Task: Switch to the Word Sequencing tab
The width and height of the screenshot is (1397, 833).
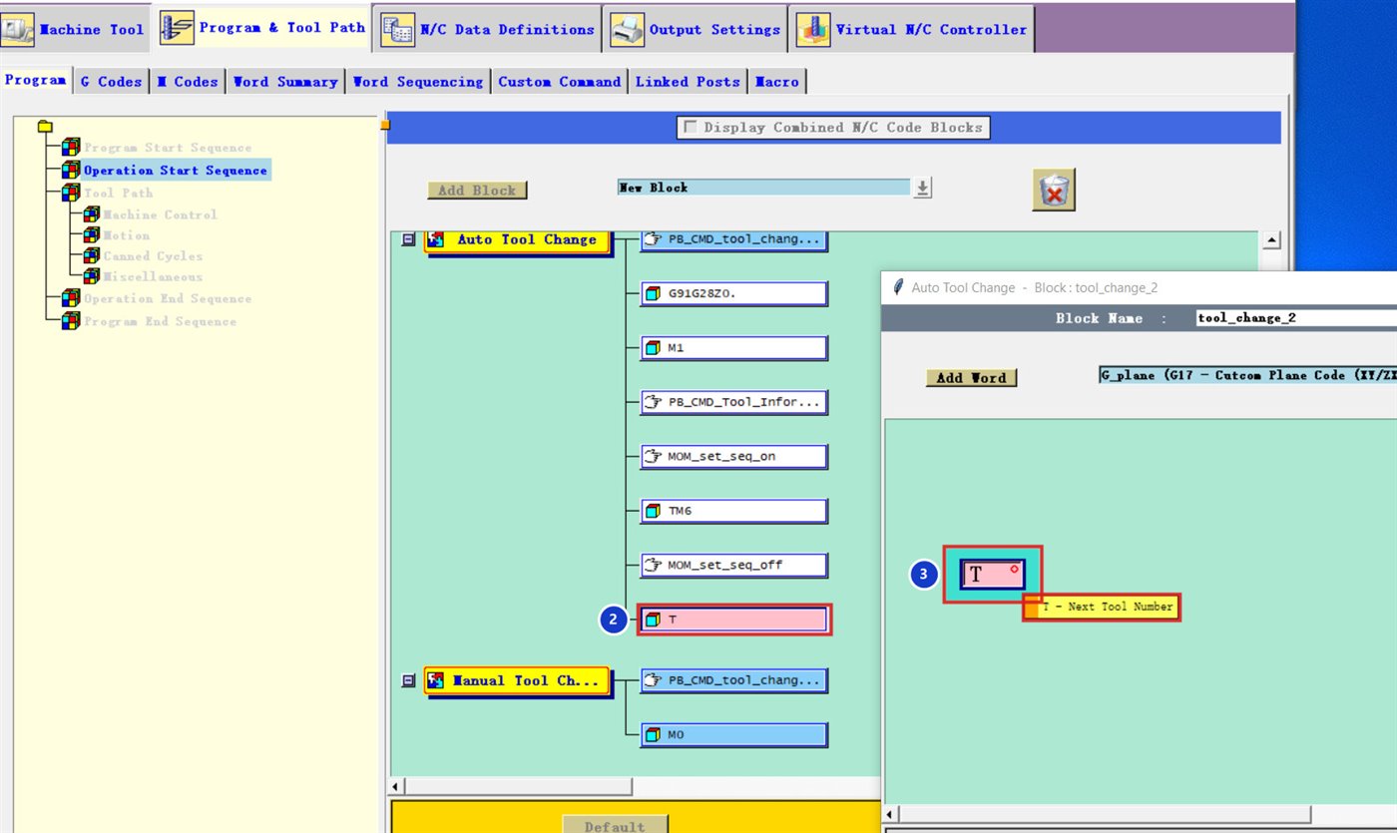Action: pos(418,82)
